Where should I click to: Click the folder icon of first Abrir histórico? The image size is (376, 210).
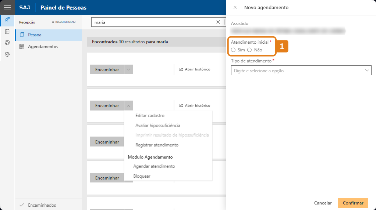point(181,69)
